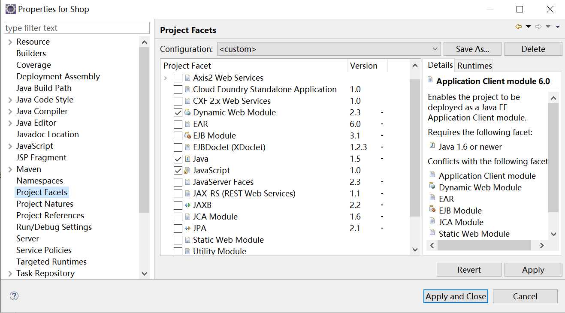The height and width of the screenshot is (313, 565).
Task: Open the Configuration combo box
Action: [329, 49]
